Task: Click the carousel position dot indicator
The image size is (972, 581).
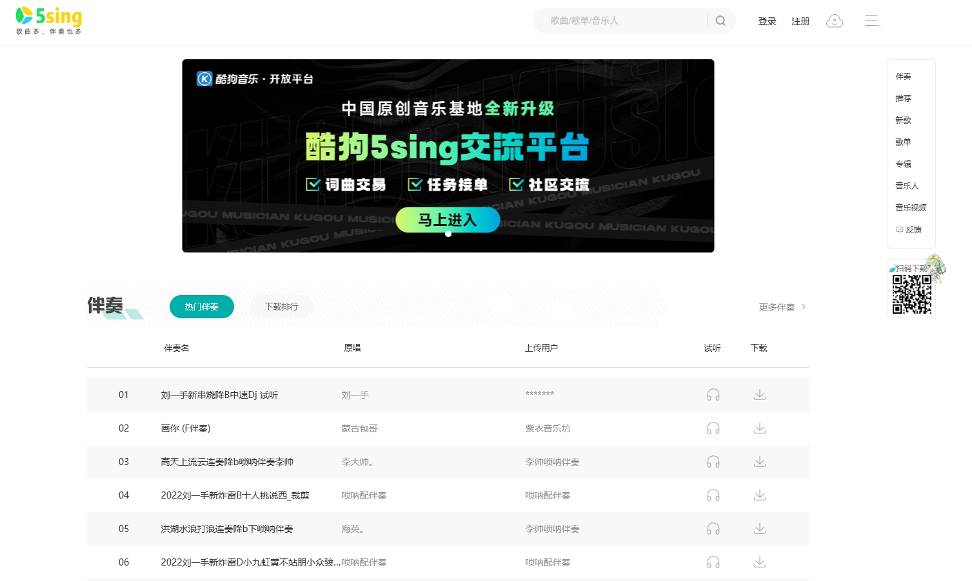Action: pyautogui.click(x=448, y=233)
